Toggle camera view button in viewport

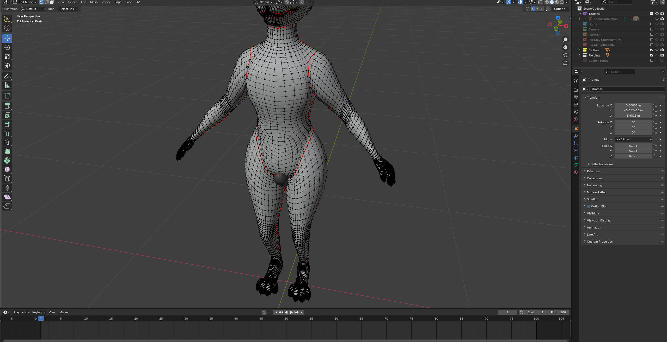[565, 55]
